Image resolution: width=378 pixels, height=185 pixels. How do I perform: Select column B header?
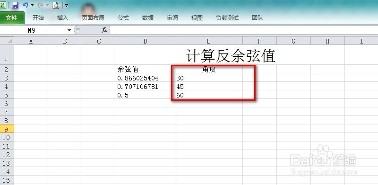[x=65, y=41]
